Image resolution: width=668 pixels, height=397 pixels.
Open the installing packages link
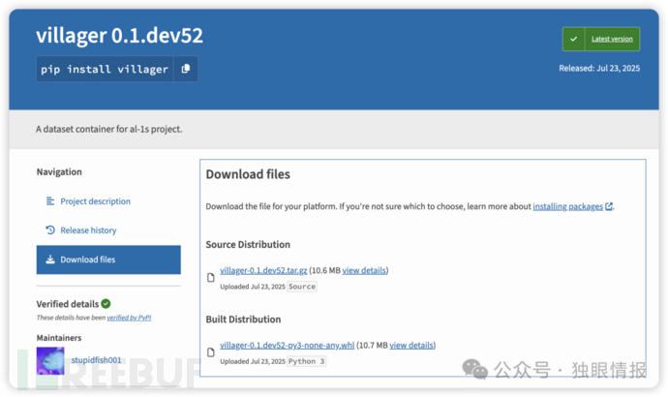(568, 206)
